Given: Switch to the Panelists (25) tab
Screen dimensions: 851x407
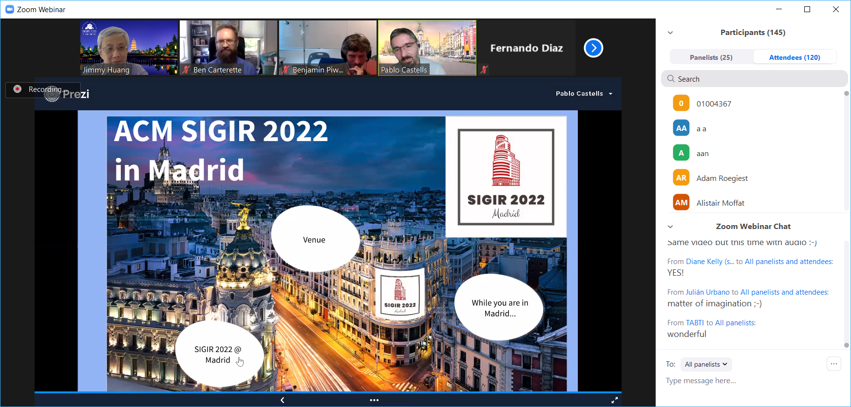Looking at the screenshot, I should pos(711,57).
